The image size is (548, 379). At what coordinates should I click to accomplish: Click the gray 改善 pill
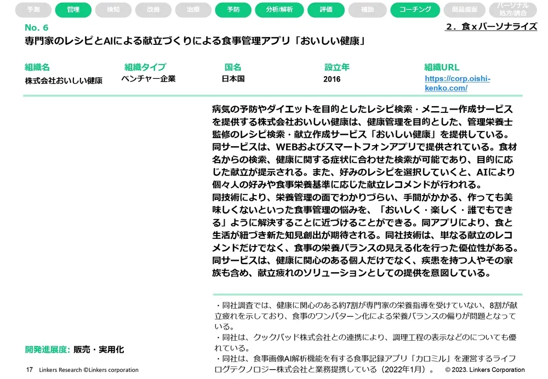153,9
